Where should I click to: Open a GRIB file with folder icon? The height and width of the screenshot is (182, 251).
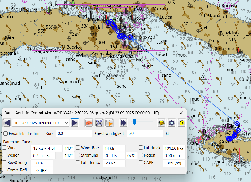(x=161, y=123)
